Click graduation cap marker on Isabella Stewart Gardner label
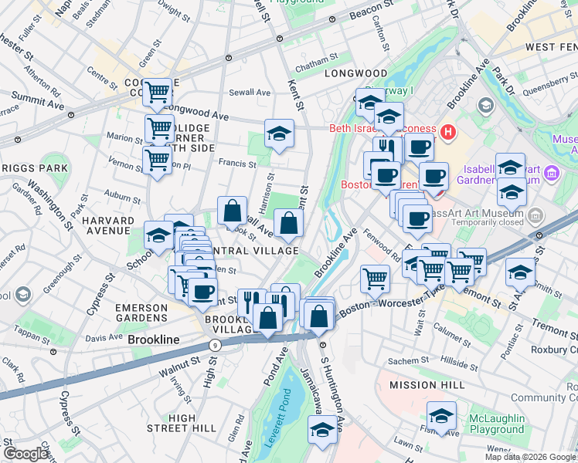 point(510,167)
